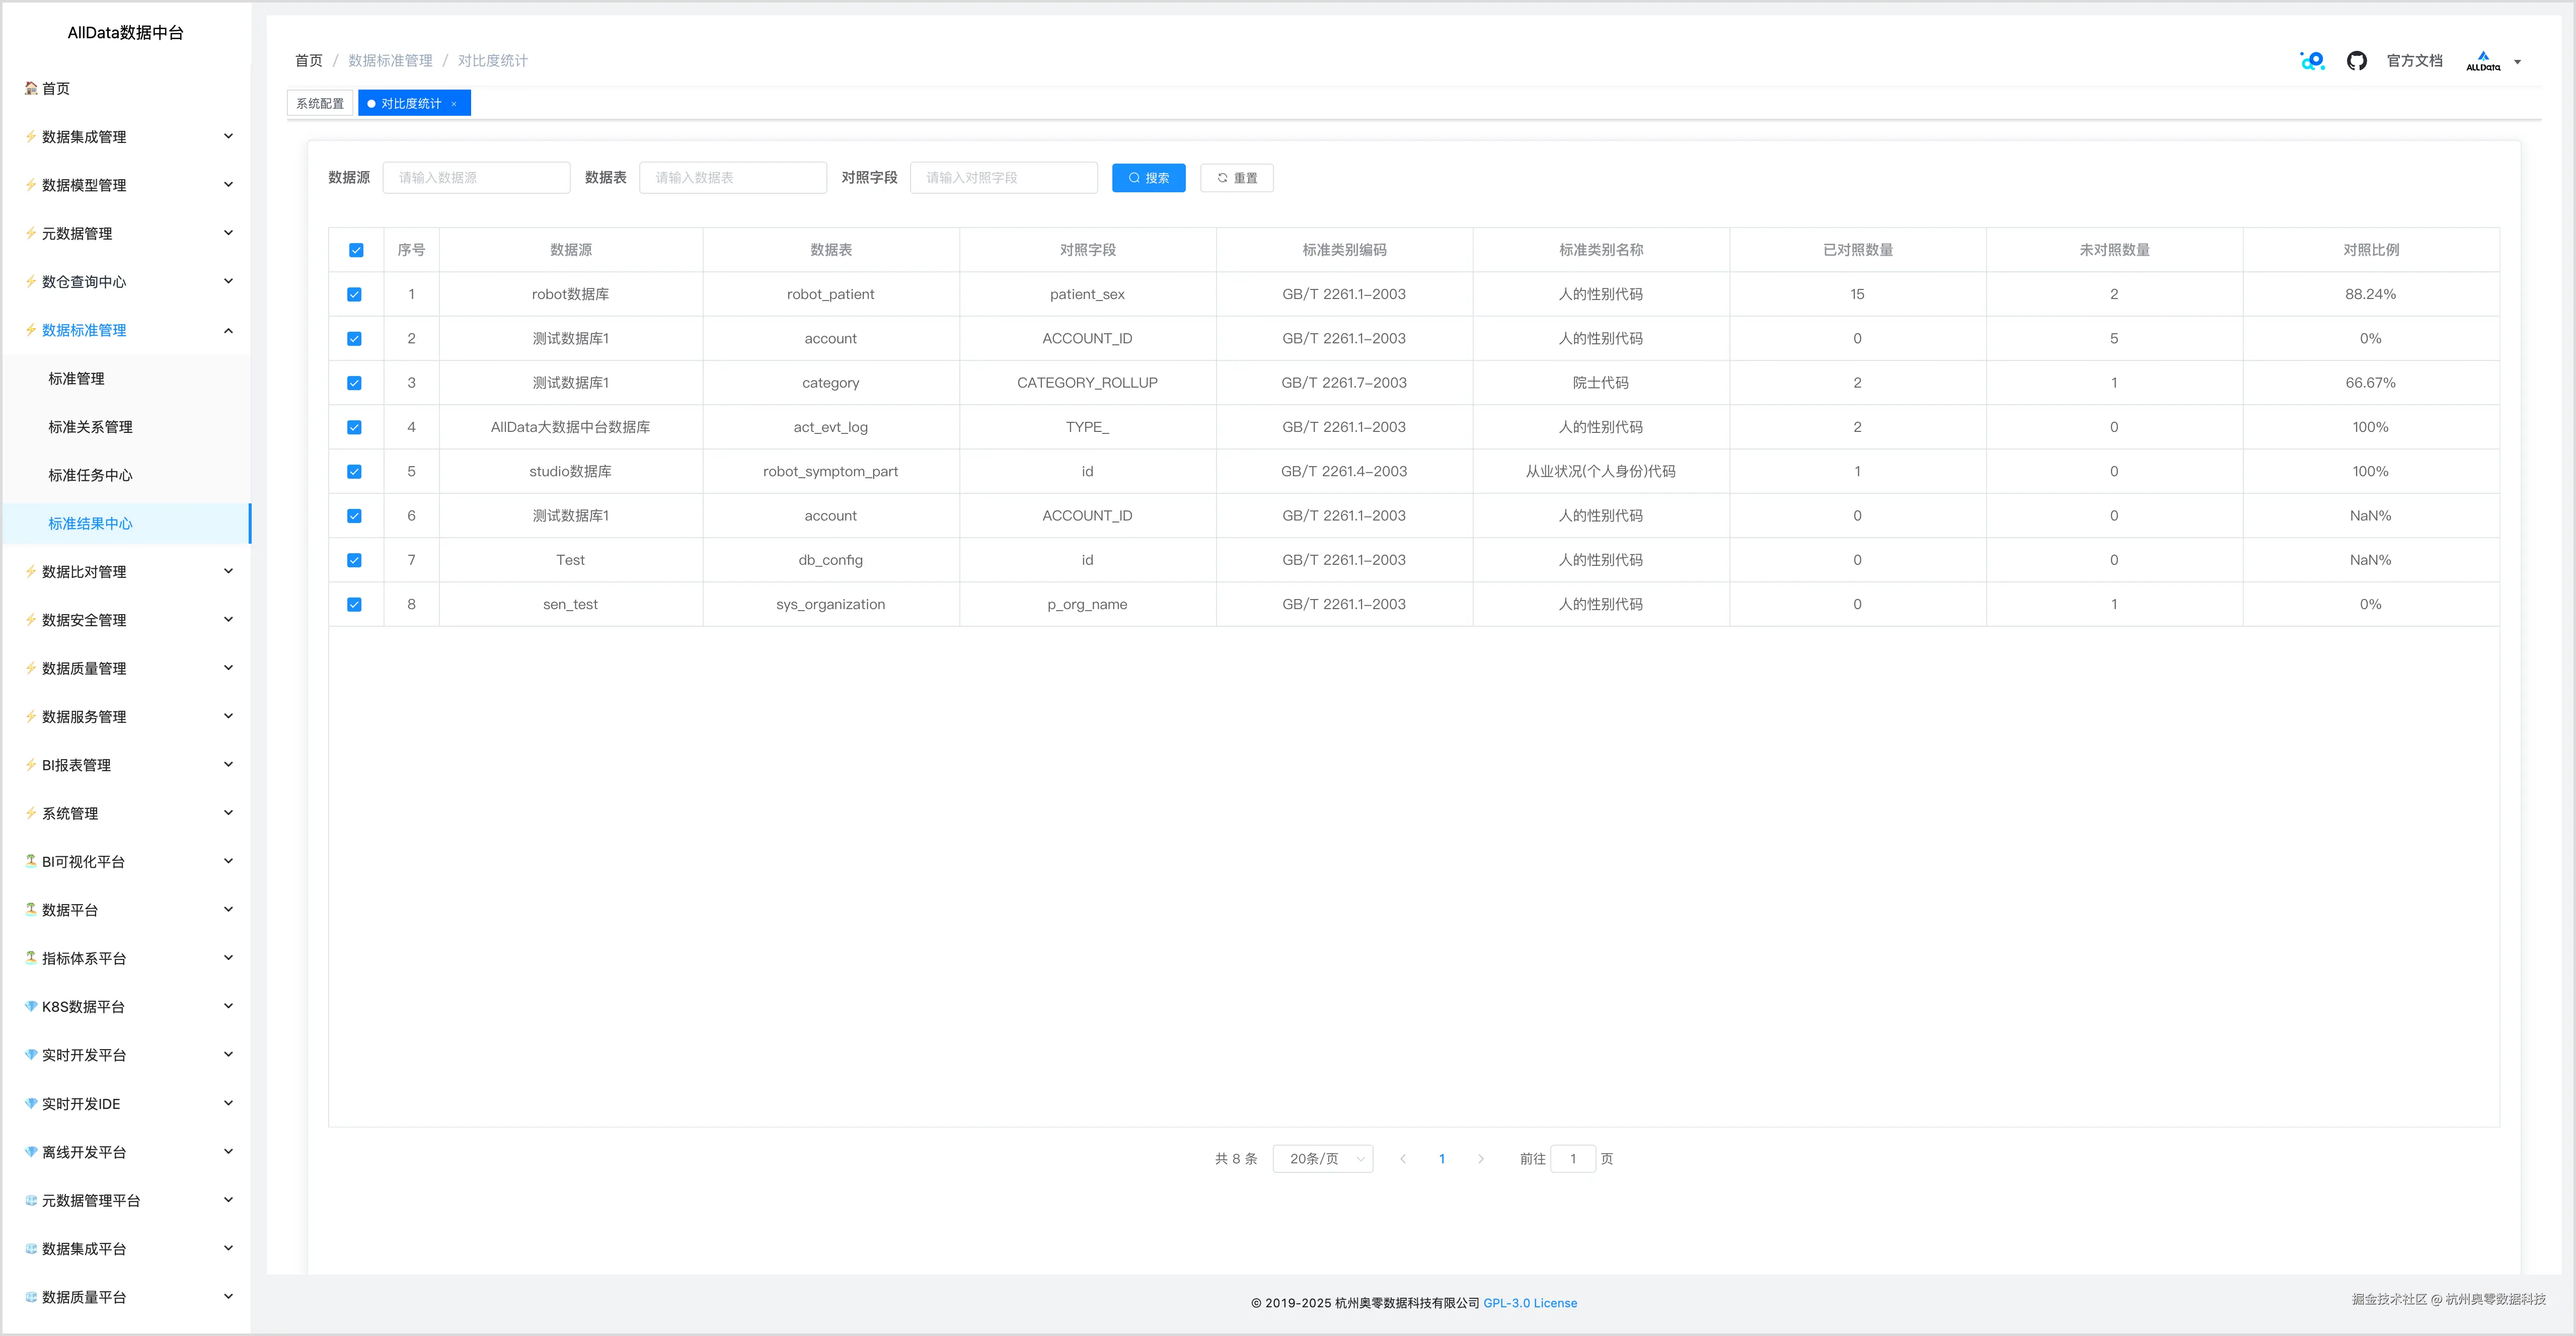The width and height of the screenshot is (2576, 1336).
Task: Open the 标准任务中心 menu item
Action: (90, 475)
